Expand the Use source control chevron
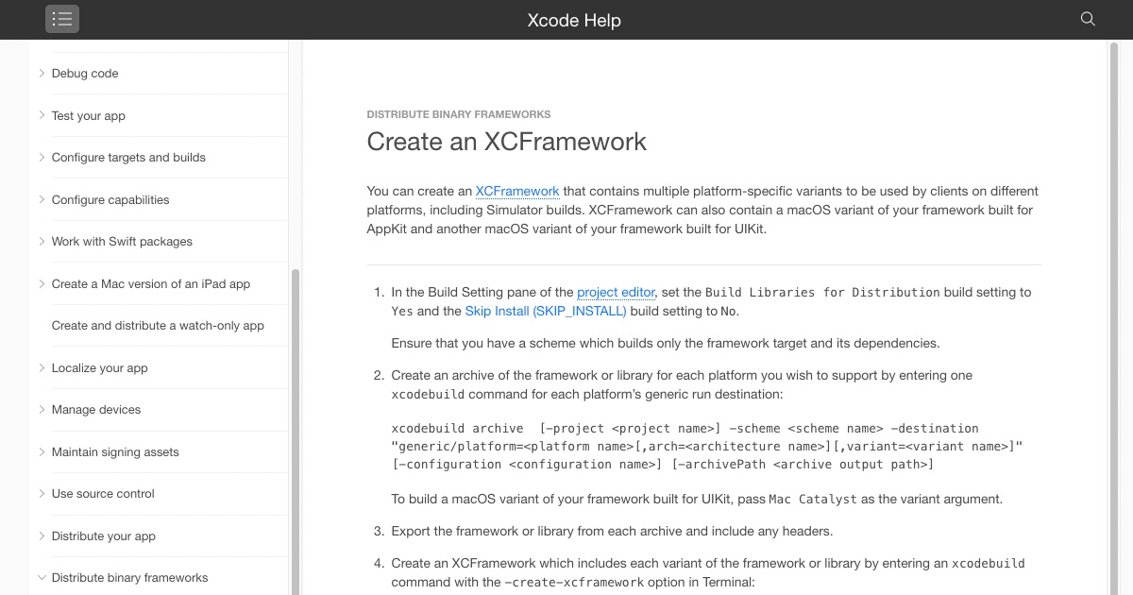The height and width of the screenshot is (595, 1133). tap(42, 494)
